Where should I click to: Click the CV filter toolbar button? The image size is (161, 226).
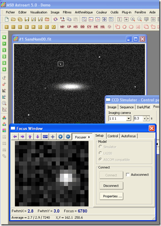(89, 27)
